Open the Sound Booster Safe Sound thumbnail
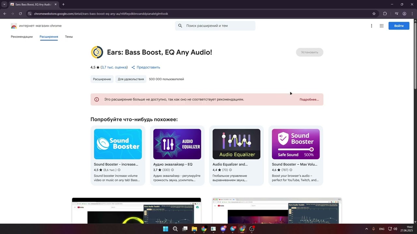417x234 pixels. (x=296, y=144)
